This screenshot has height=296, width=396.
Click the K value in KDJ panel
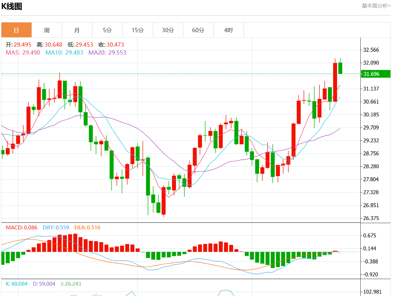(17, 284)
